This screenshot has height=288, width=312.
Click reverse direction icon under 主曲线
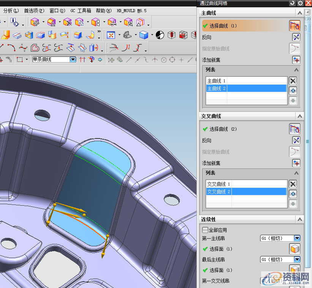pos(296,37)
